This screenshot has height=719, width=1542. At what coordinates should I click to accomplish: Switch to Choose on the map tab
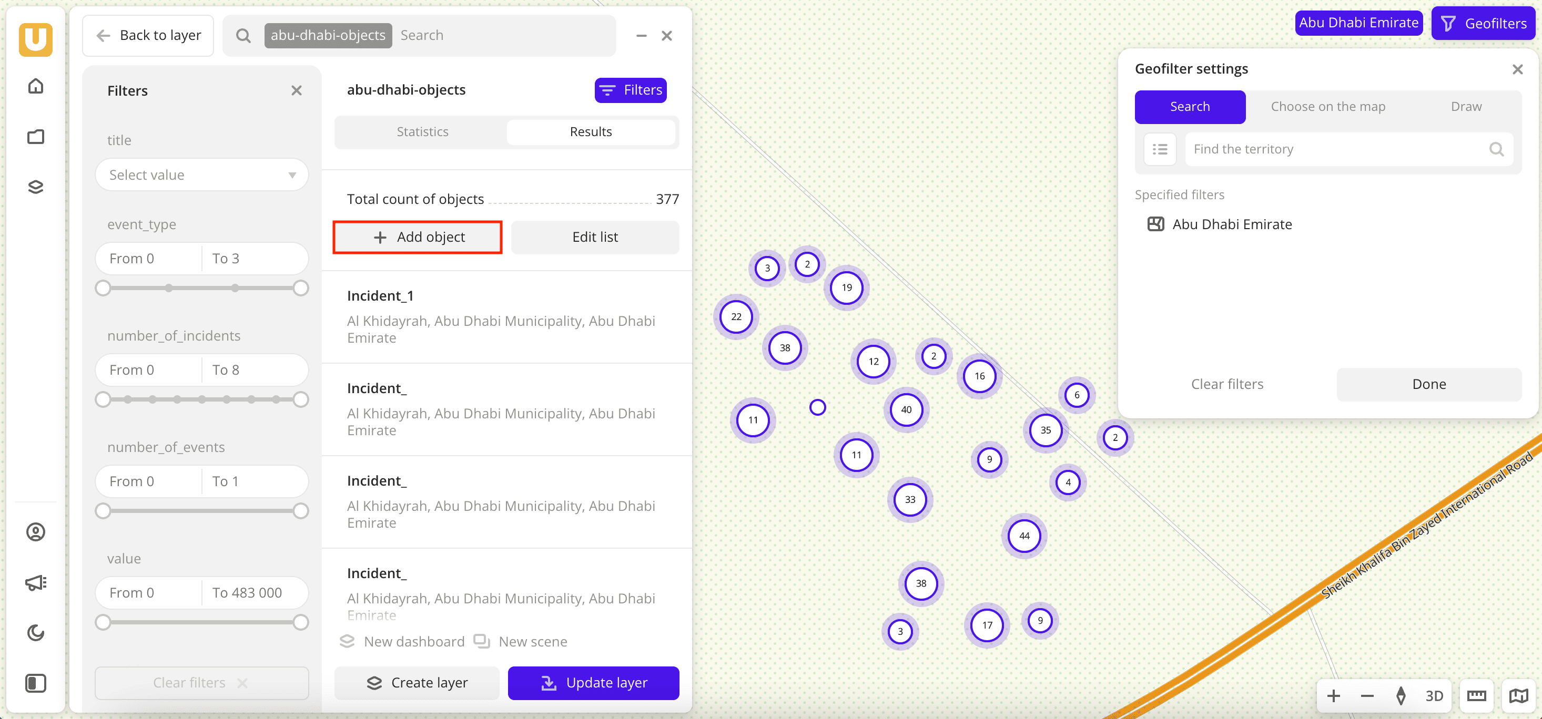(1328, 107)
